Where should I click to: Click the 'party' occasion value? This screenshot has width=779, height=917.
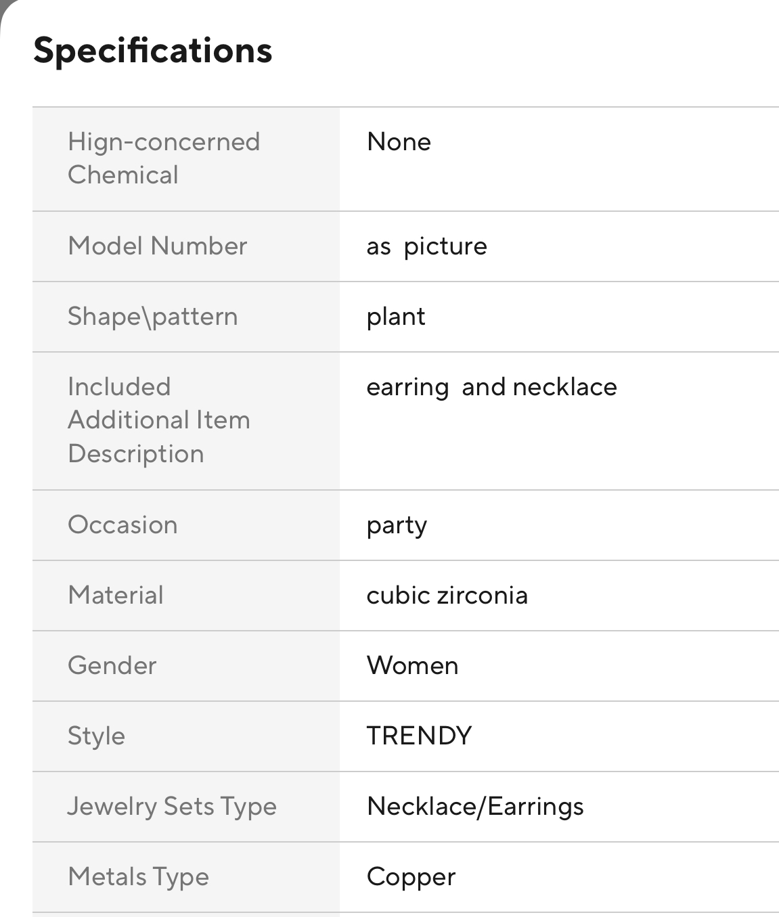coord(397,526)
